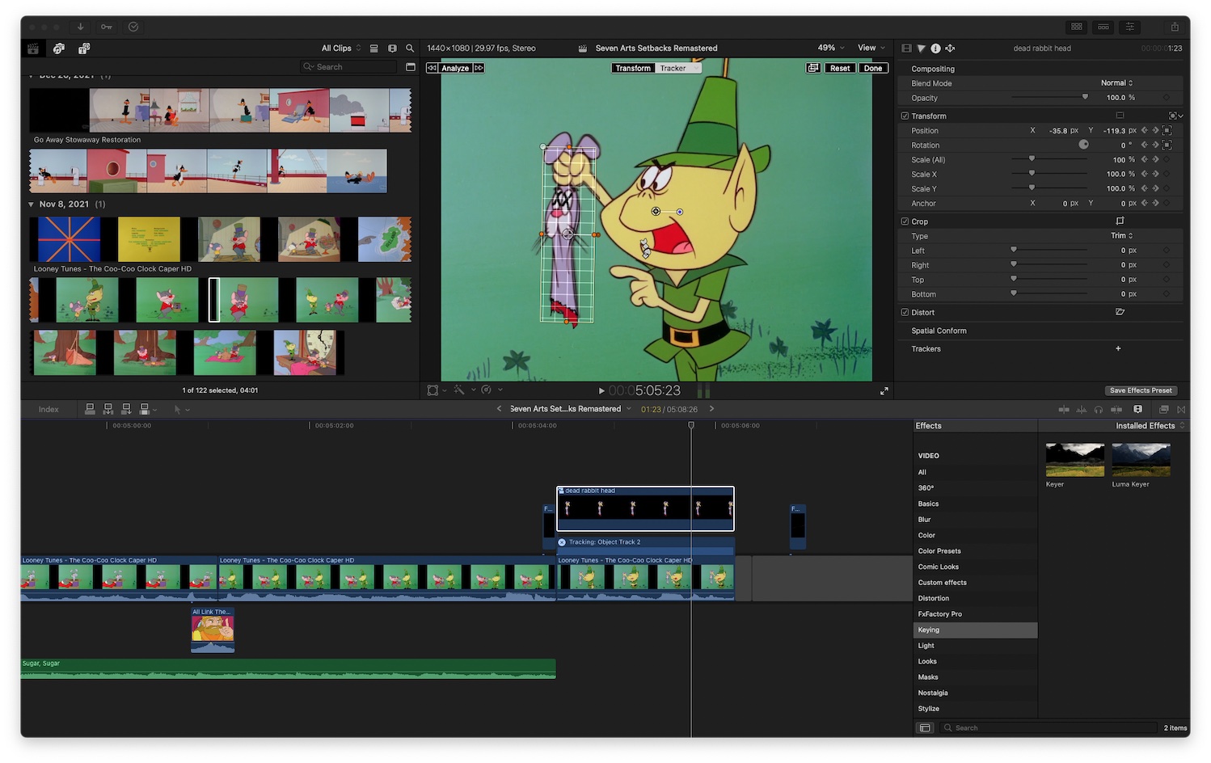
Task: Disable the Transform effect checkbox
Action: pos(905,116)
